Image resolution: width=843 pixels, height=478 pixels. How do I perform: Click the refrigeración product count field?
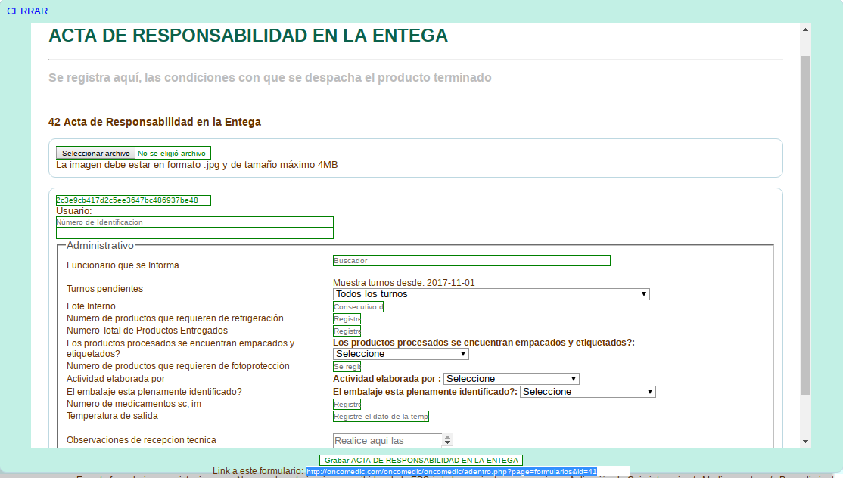pyautogui.click(x=347, y=319)
